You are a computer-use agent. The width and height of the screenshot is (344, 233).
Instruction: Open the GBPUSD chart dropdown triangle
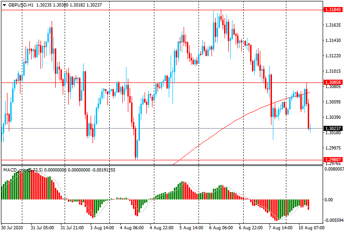4,5
